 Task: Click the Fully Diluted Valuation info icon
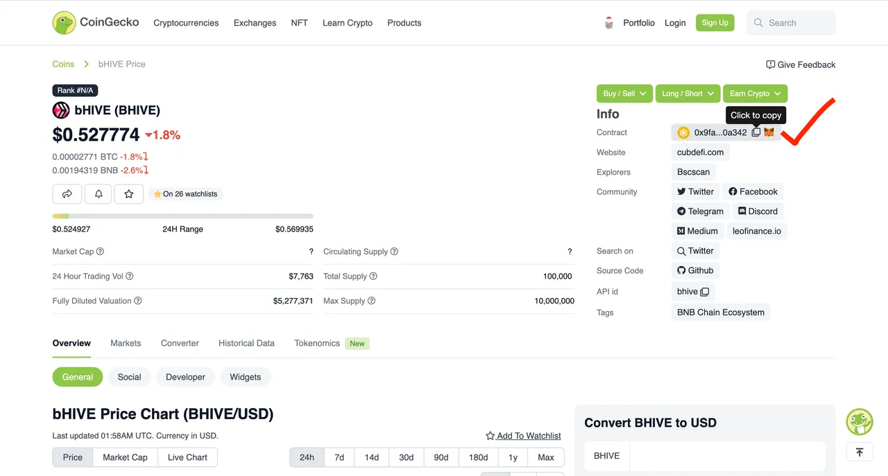pyautogui.click(x=137, y=301)
